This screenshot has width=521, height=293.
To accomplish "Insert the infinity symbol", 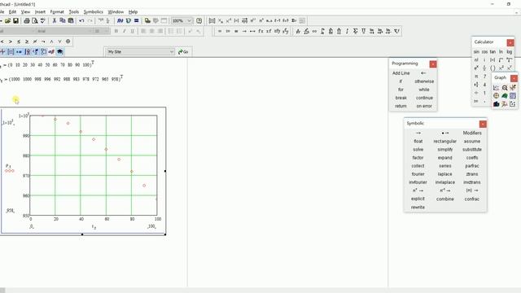I will [x=314, y=31].
